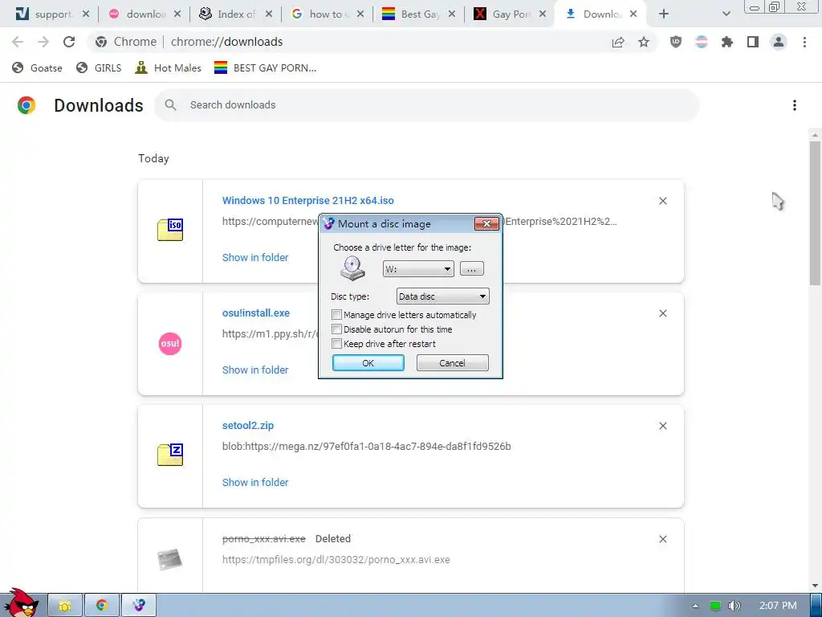822x617 pixels.
Task: Open the new tab plus button
Action: 664,14
